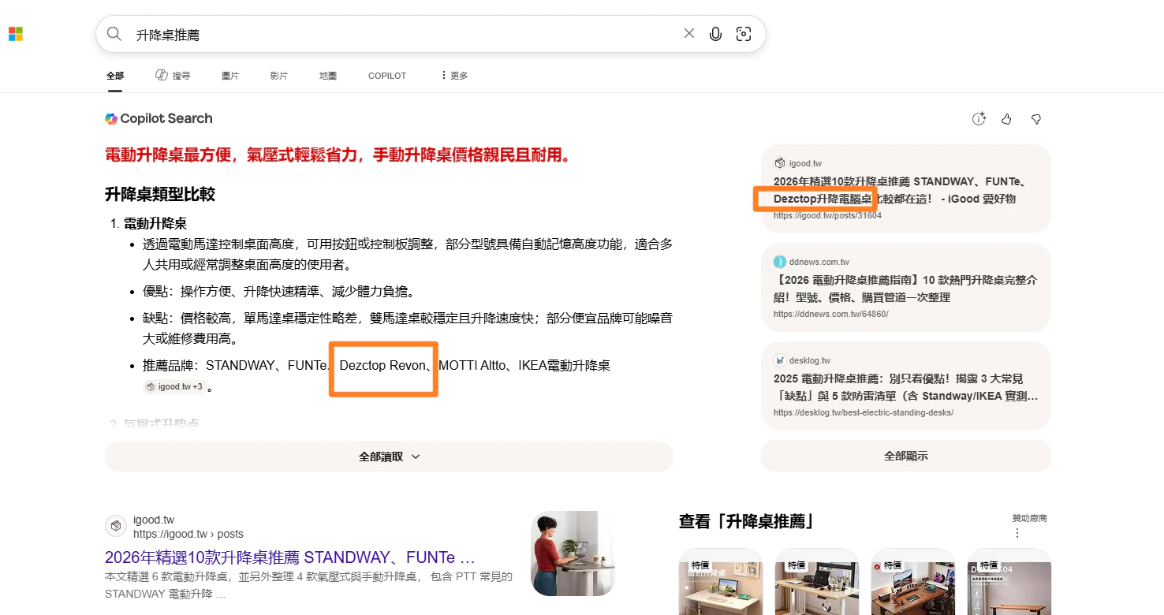Image resolution: width=1164 pixels, height=615 pixels.
Task: Switch to the 圖片 tab
Action: pos(230,76)
